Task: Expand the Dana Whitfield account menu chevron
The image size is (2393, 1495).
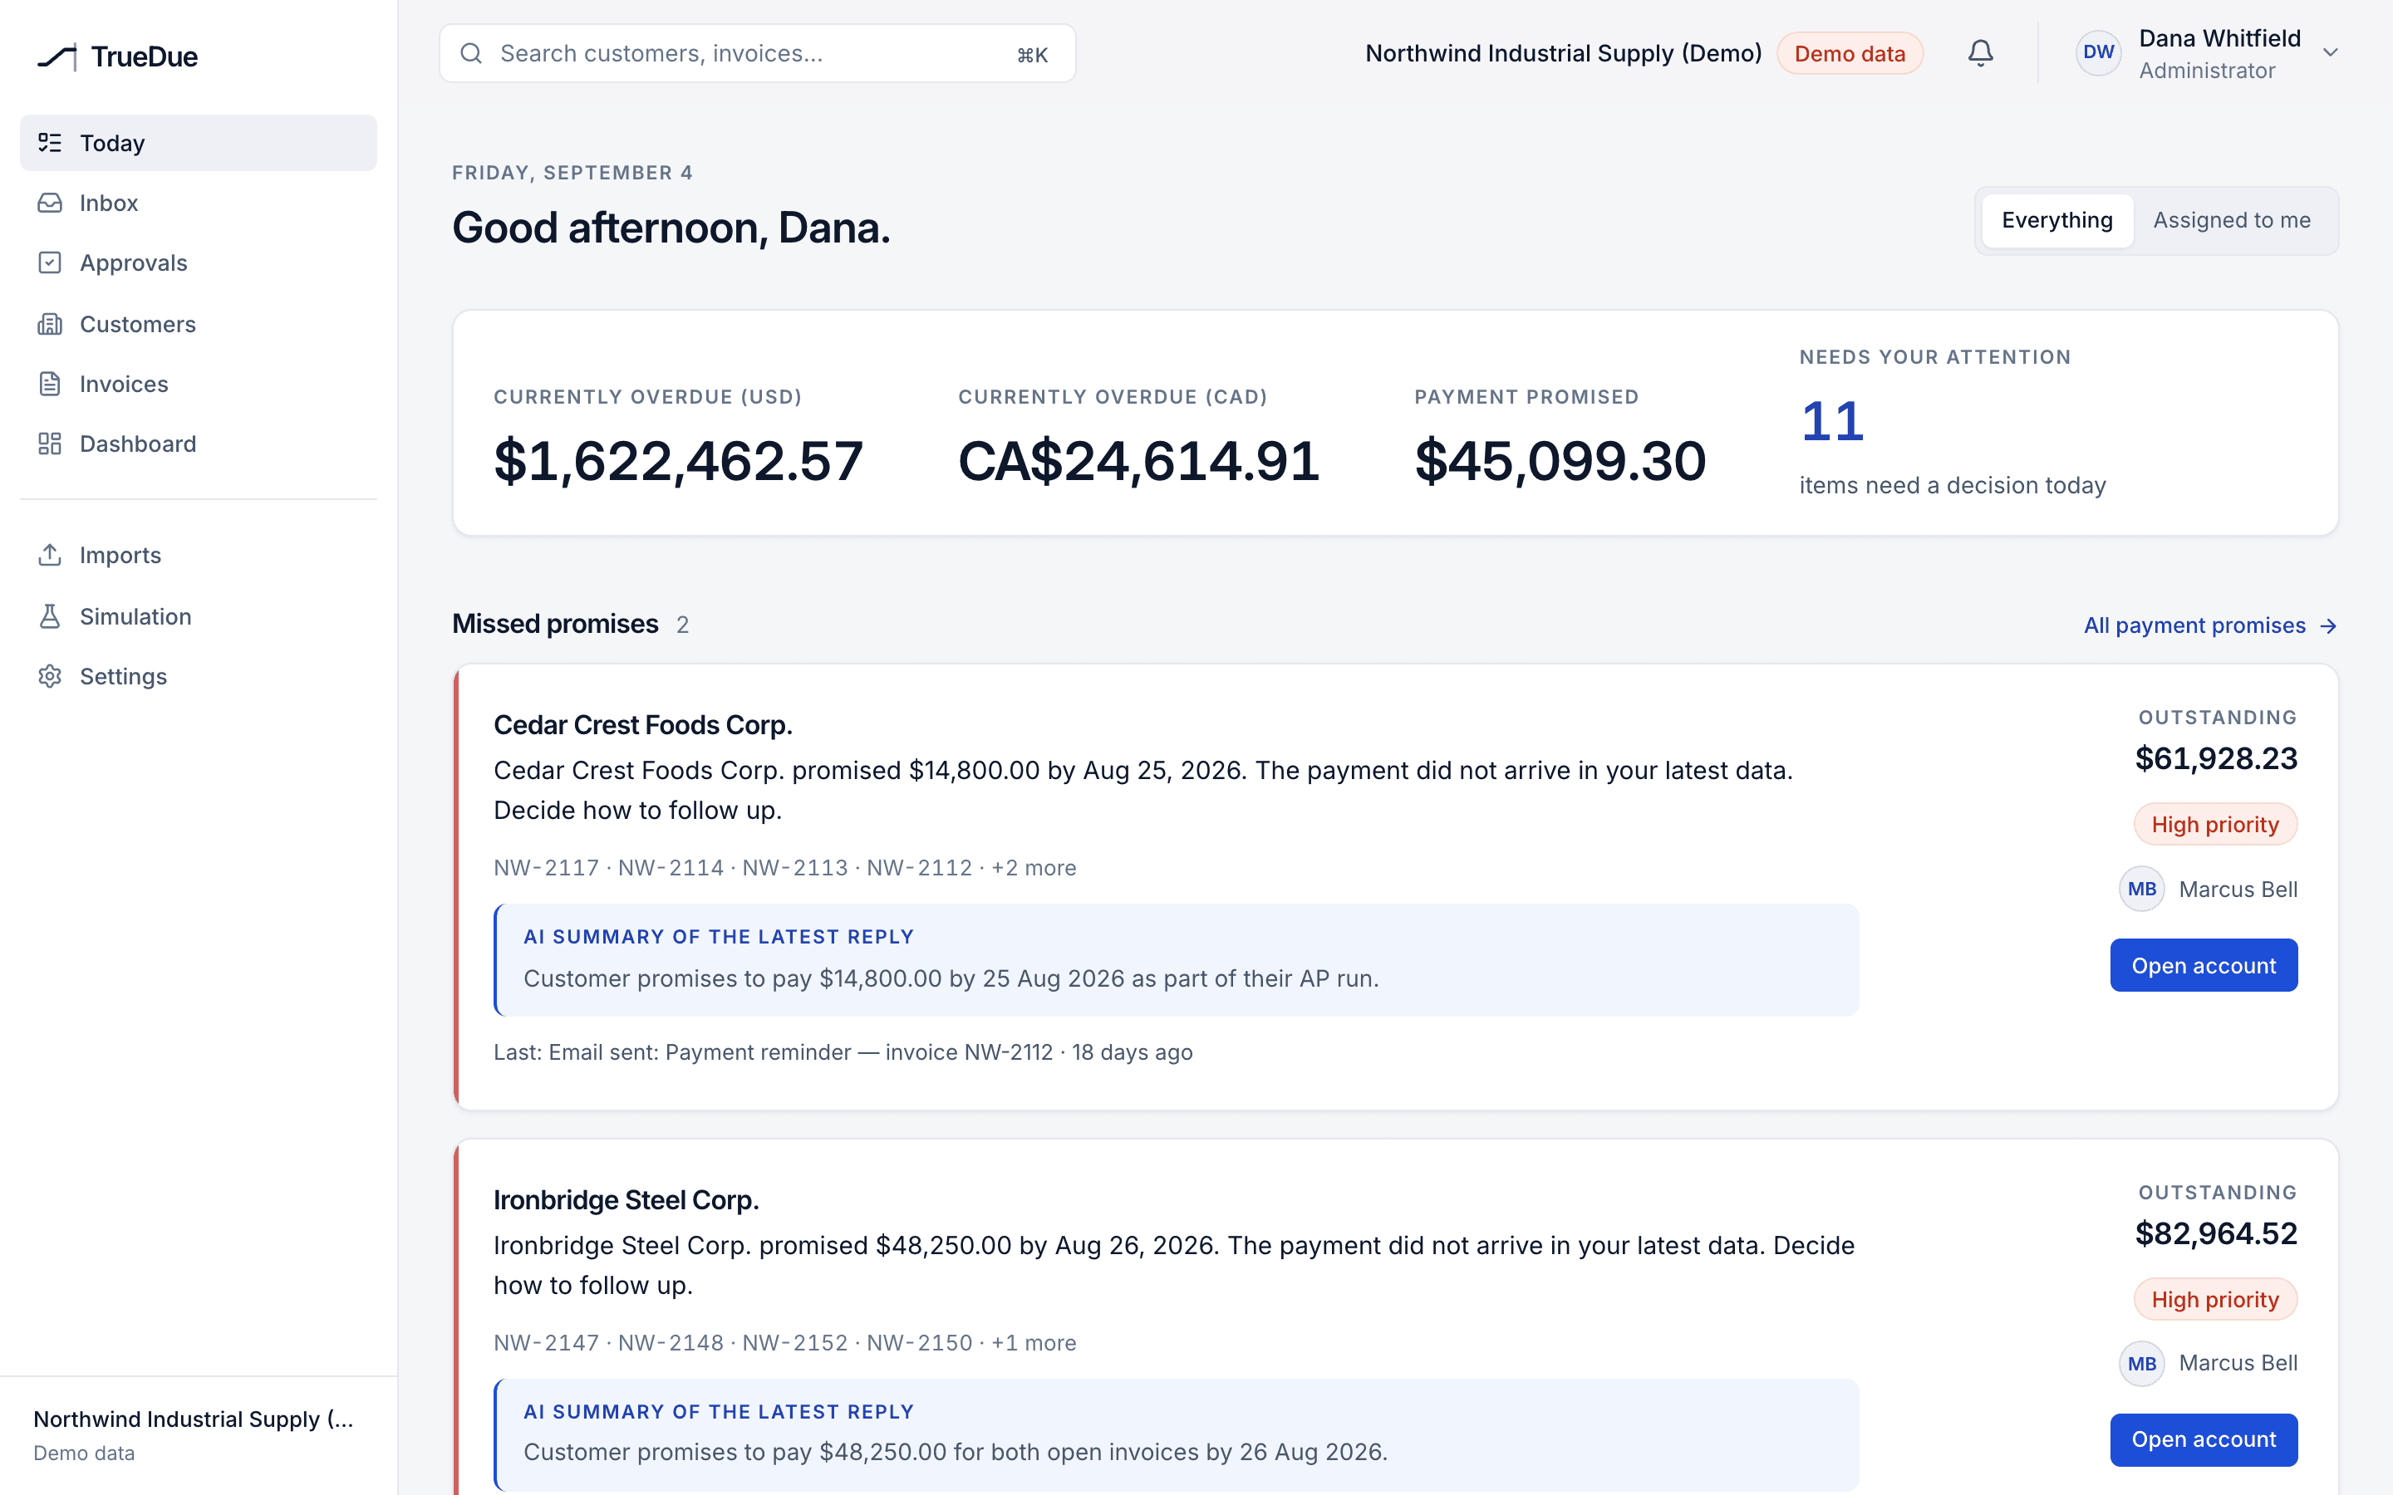Action: click(2331, 52)
